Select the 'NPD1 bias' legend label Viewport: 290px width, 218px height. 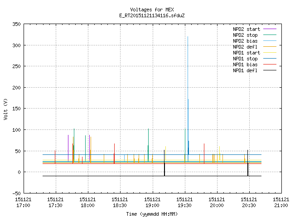[x=245, y=64]
